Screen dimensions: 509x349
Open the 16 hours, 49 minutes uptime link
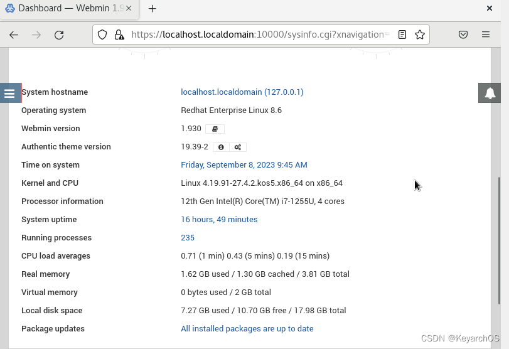click(219, 220)
